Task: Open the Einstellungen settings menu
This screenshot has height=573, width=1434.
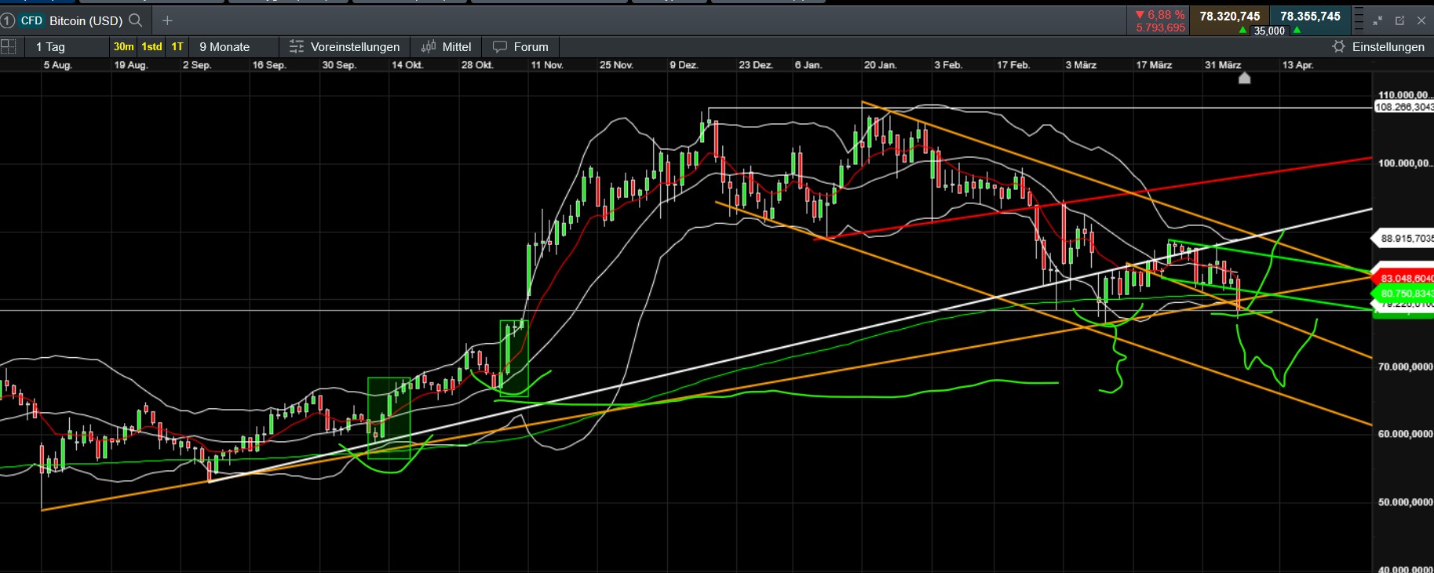Action: 1378,47
